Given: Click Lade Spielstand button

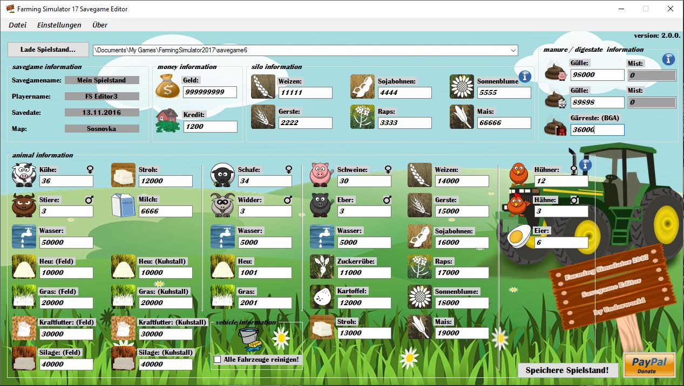Looking at the screenshot, I should pos(48,50).
